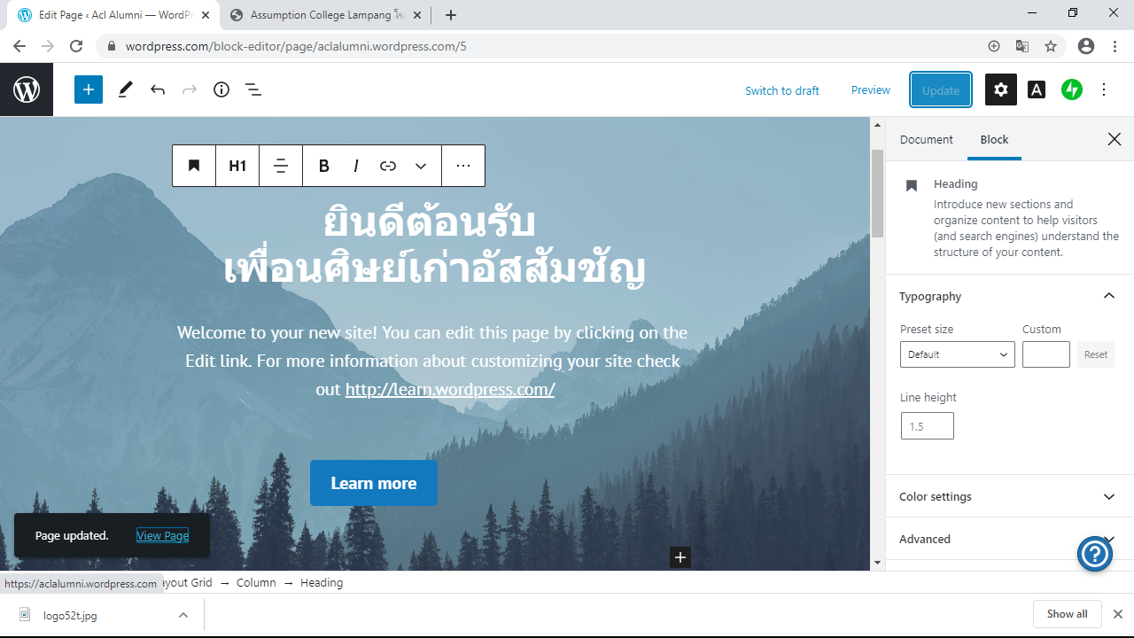The image size is (1134, 638).
Task: Click the blue Add block plus button
Action: coord(89,89)
